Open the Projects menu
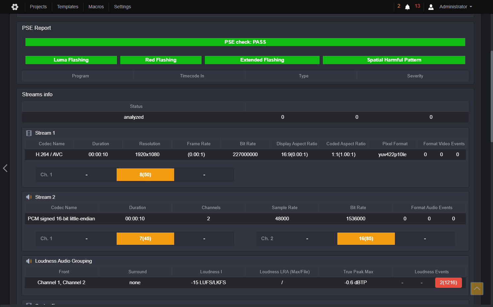 [38, 7]
